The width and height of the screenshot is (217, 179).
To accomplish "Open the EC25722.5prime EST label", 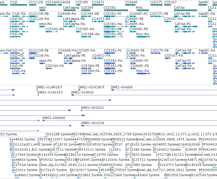I will tap(144, 160).
